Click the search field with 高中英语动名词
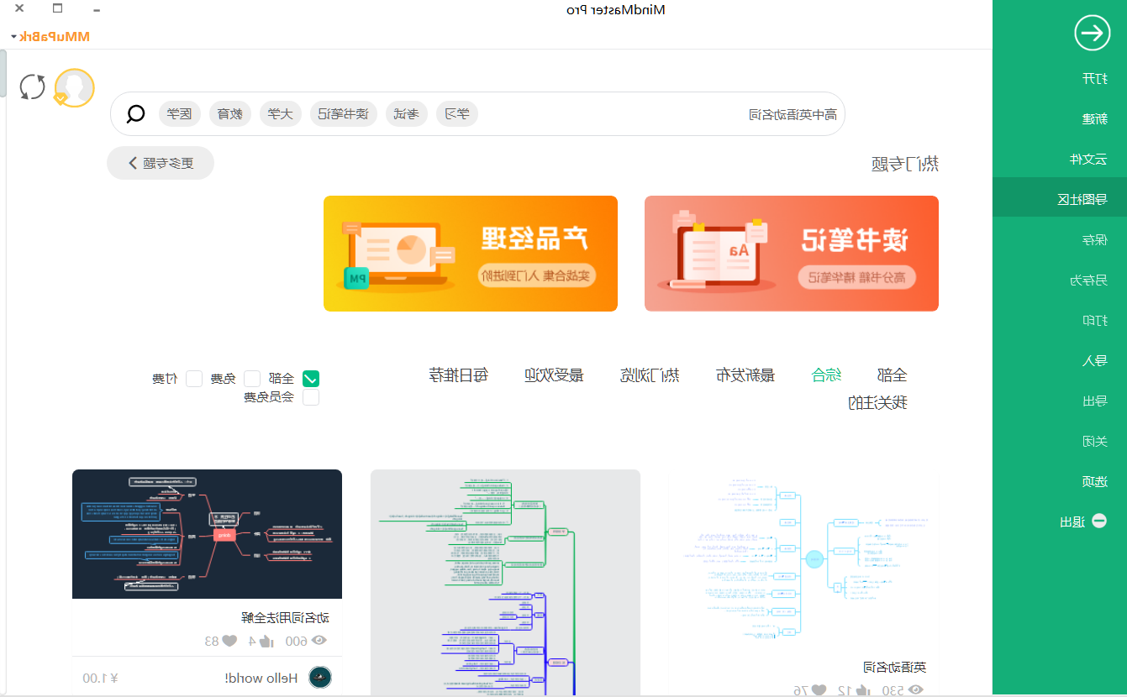Screen dimensions: 1127x697 [477, 113]
